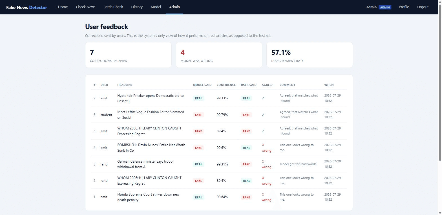Open the Home nav link

pos(63,7)
